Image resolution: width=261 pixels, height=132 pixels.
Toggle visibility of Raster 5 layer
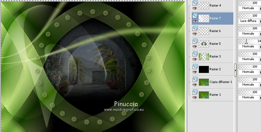195,46
